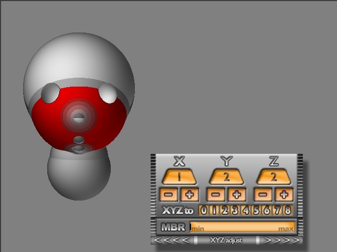Select the X axis label
Image resolution: width=337 pixels, height=252 pixels.
pos(179,161)
